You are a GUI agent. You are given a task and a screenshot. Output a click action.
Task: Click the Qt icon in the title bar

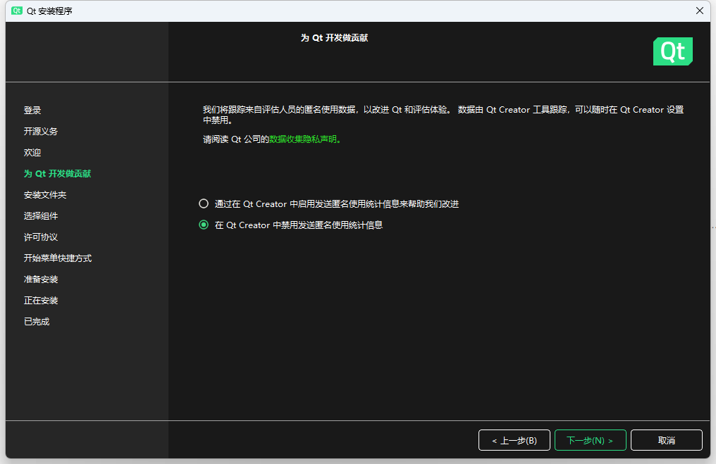click(x=17, y=11)
